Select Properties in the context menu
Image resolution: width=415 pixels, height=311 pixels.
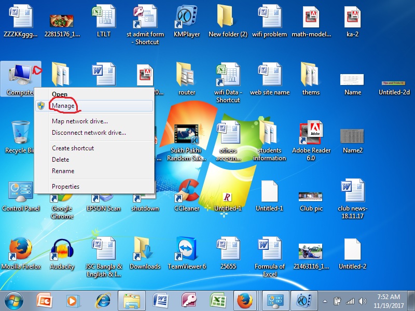tap(65, 186)
